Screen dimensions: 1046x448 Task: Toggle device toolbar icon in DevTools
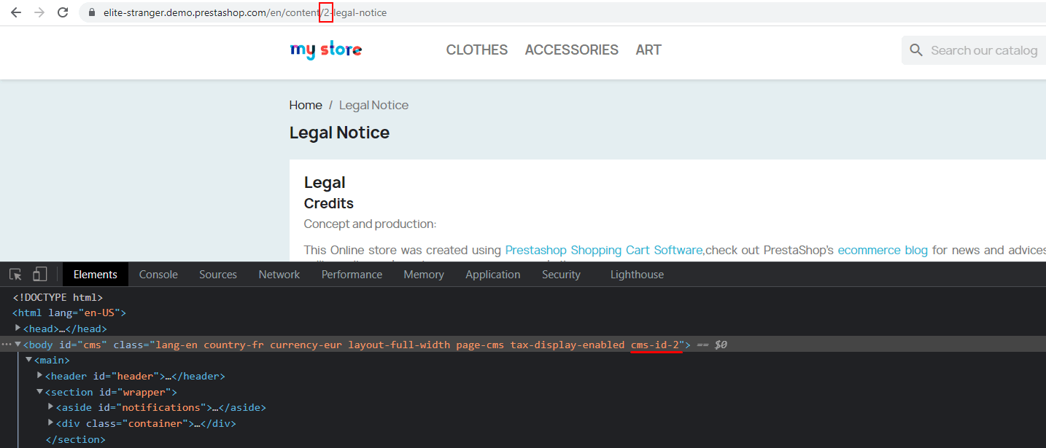click(x=39, y=275)
